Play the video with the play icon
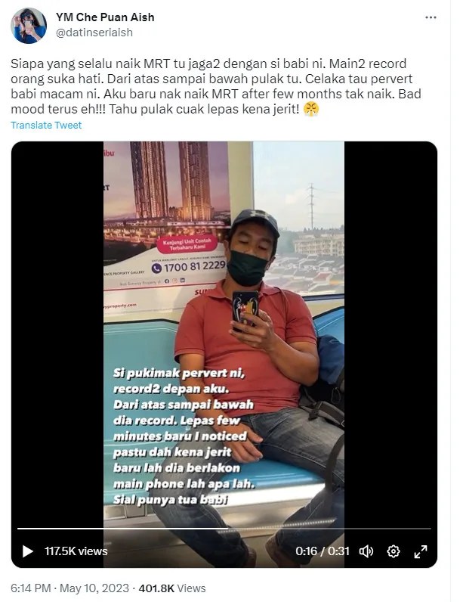The image size is (463, 602). (x=28, y=551)
